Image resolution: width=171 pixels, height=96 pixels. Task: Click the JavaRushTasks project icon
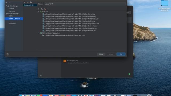65,61
